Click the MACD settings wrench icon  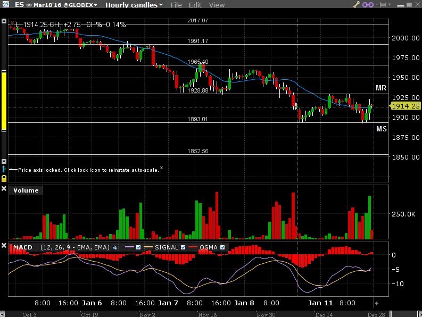point(114,248)
